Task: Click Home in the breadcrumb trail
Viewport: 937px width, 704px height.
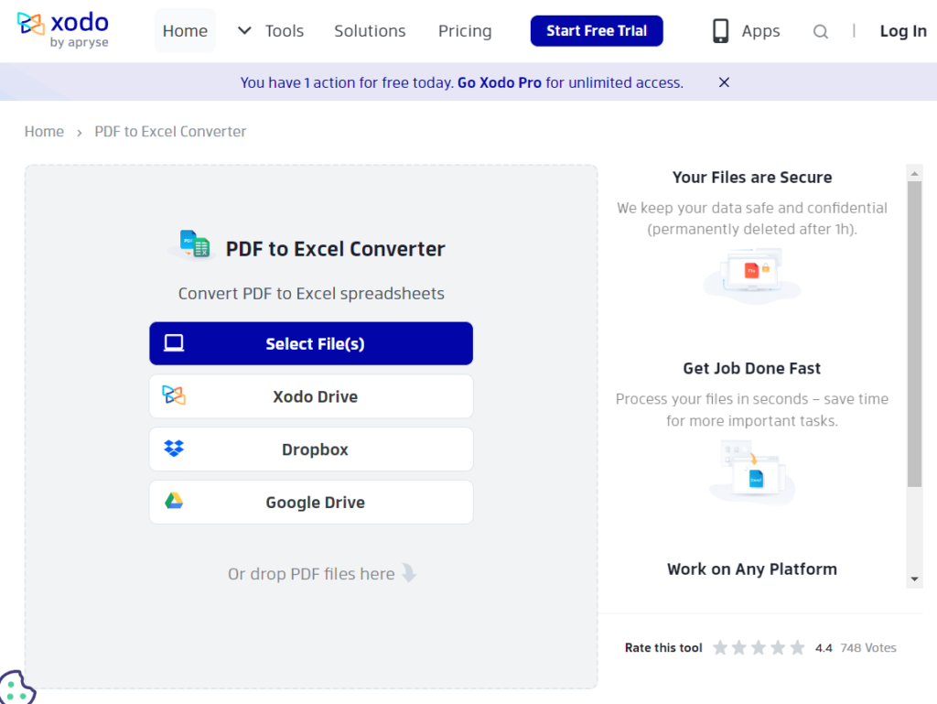Action: point(44,131)
